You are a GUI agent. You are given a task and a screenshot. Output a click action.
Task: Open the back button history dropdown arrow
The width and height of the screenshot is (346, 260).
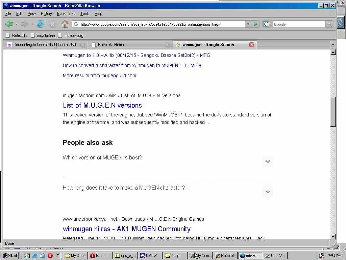tap(17, 24)
